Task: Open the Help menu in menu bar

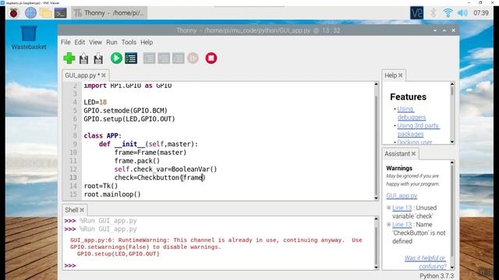Action: [147, 42]
